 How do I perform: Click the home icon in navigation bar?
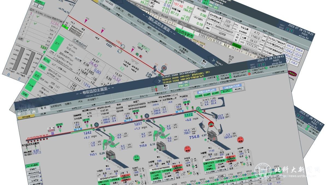point(34,112)
